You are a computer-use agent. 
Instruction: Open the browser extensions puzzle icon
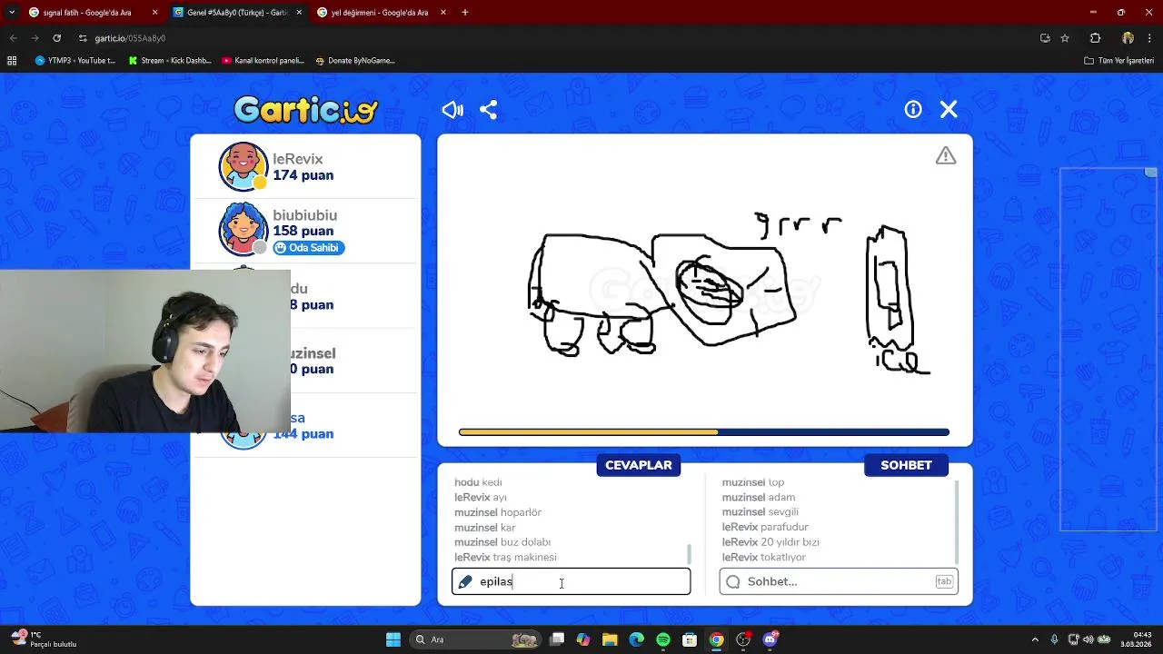1095,38
